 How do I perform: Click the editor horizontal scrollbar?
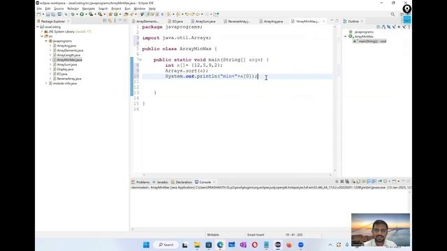237,175
